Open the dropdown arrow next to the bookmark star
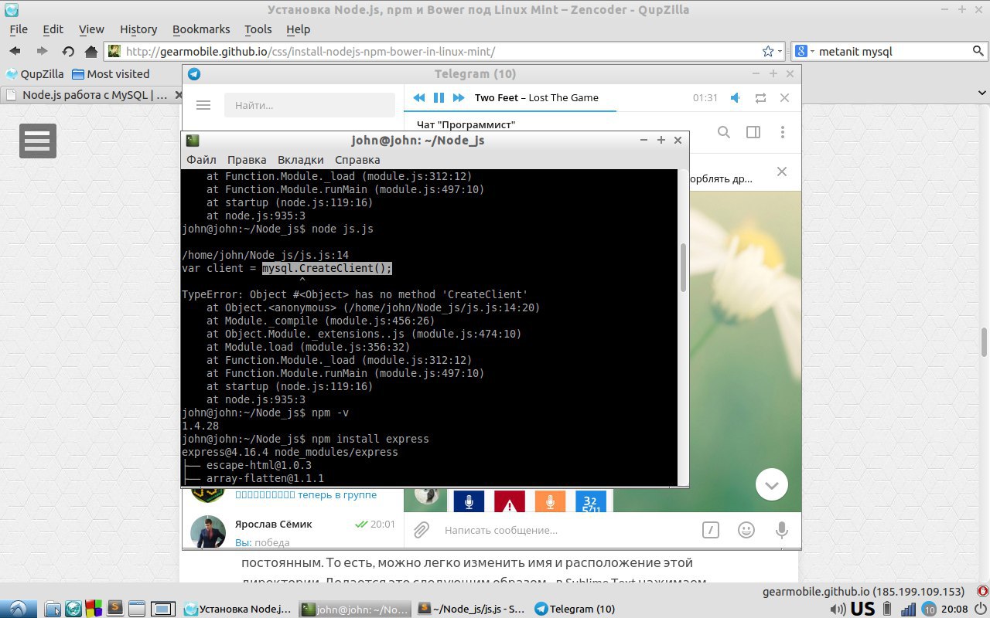The width and height of the screenshot is (990, 618). (x=780, y=52)
